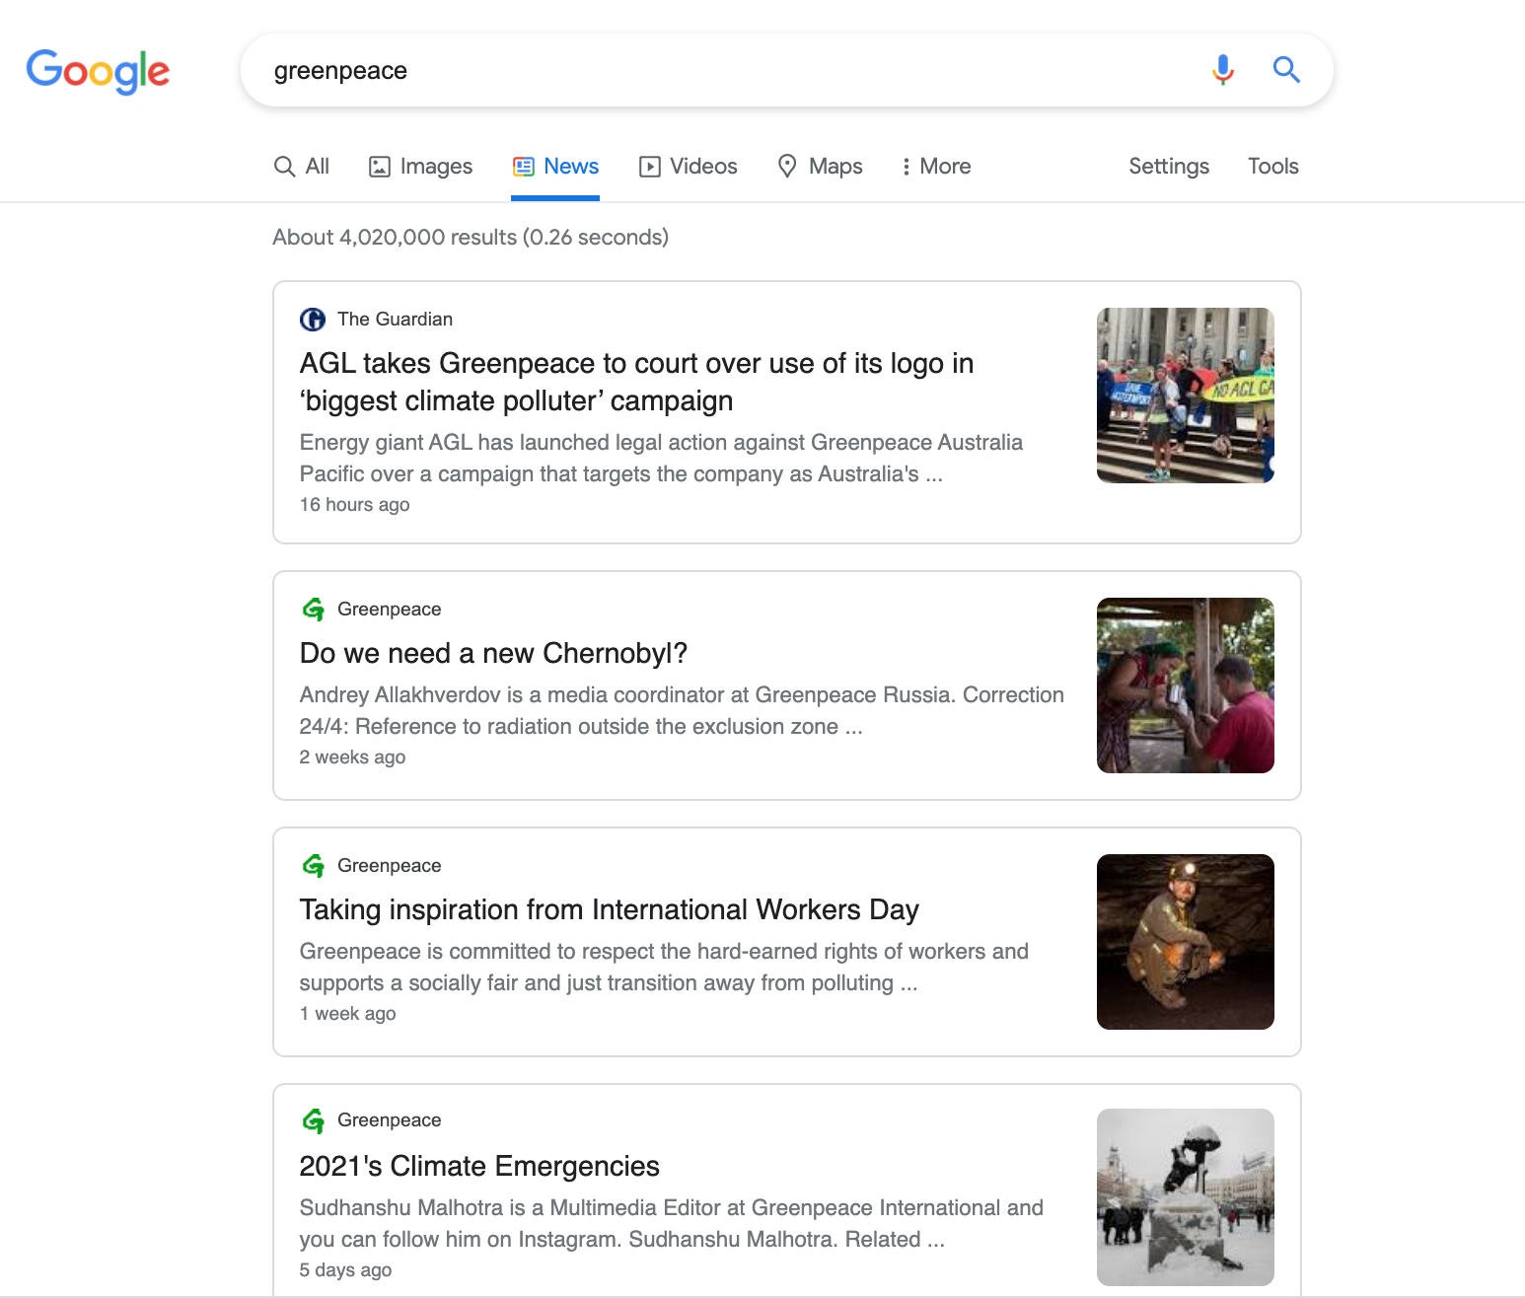Click the Chernobyl article thumbnail image
The height and width of the screenshot is (1298, 1525).
1185,685
